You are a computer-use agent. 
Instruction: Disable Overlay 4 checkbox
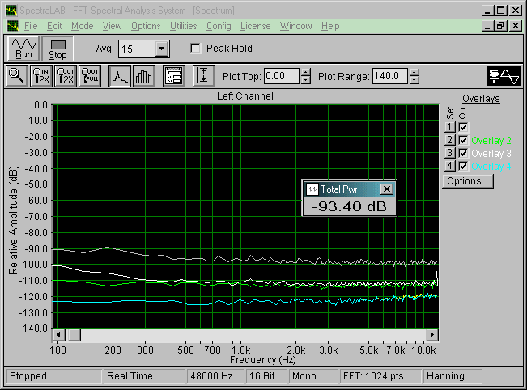[463, 166]
